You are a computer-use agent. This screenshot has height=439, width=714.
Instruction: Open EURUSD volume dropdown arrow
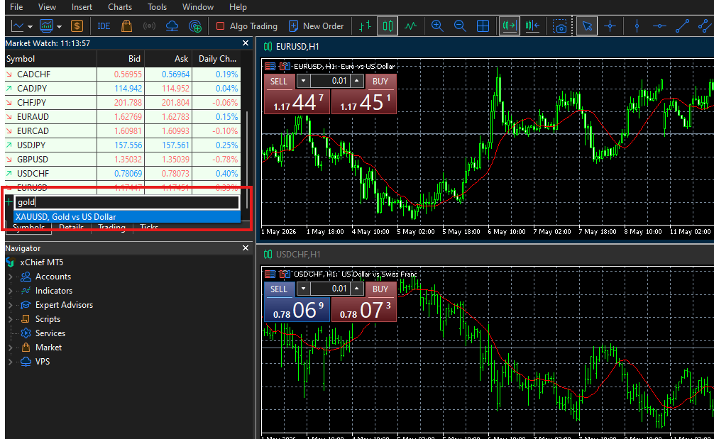pyautogui.click(x=303, y=82)
